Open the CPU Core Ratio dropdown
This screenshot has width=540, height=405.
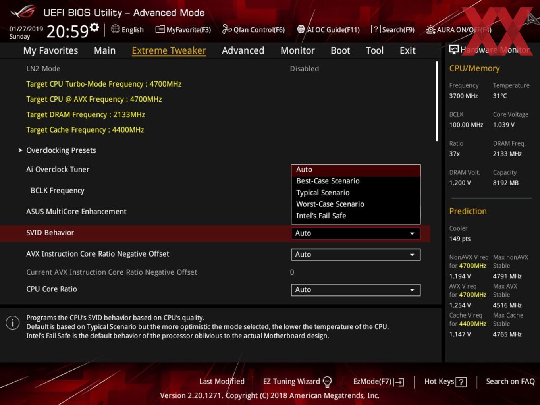pos(356,290)
